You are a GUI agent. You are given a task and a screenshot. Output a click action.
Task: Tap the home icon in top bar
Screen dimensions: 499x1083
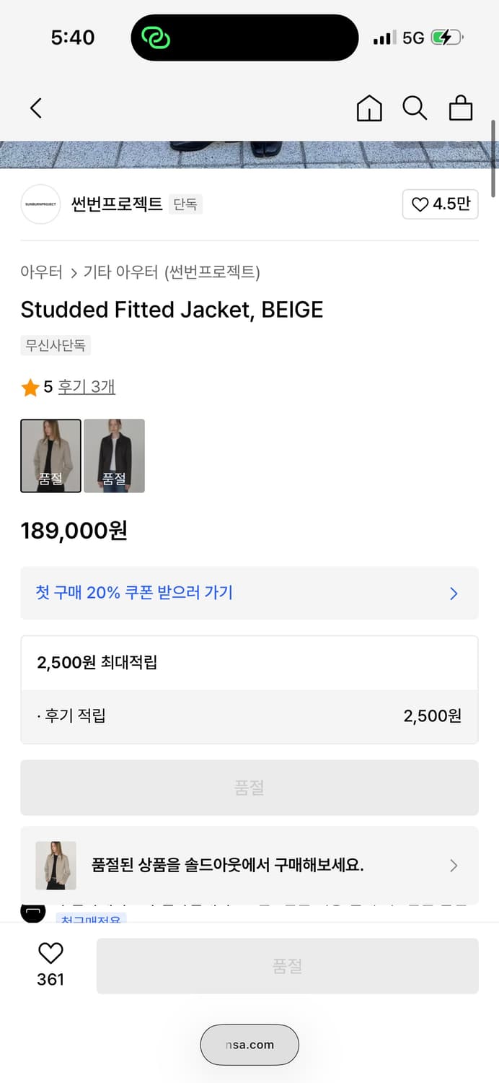click(x=368, y=108)
